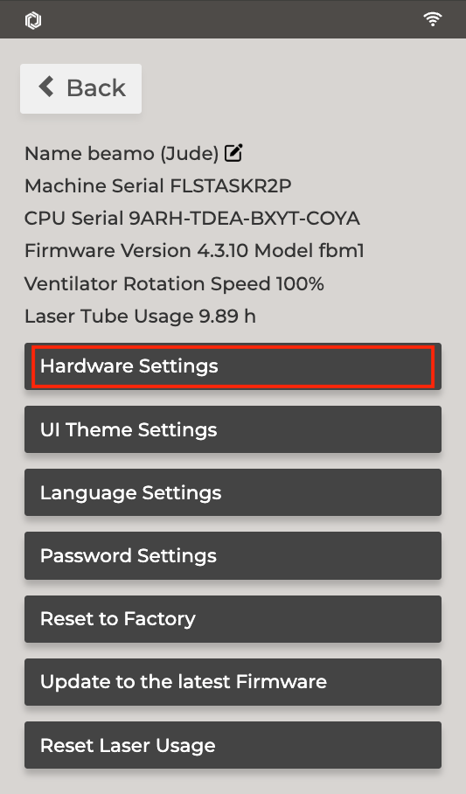Click the FLUX logo in the status bar
Image resolution: width=466 pixels, height=794 pixels.
(x=33, y=20)
